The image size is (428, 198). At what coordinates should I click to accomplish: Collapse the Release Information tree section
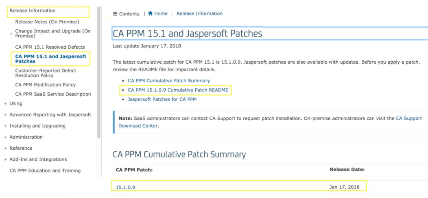[x=5, y=11]
